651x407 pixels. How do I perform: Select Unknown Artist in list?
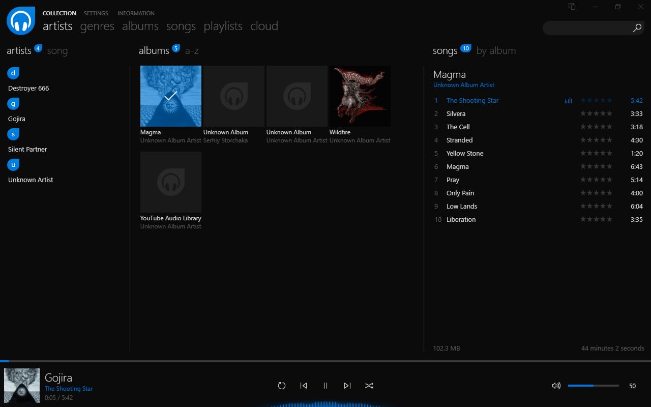click(x=31, y=180)
